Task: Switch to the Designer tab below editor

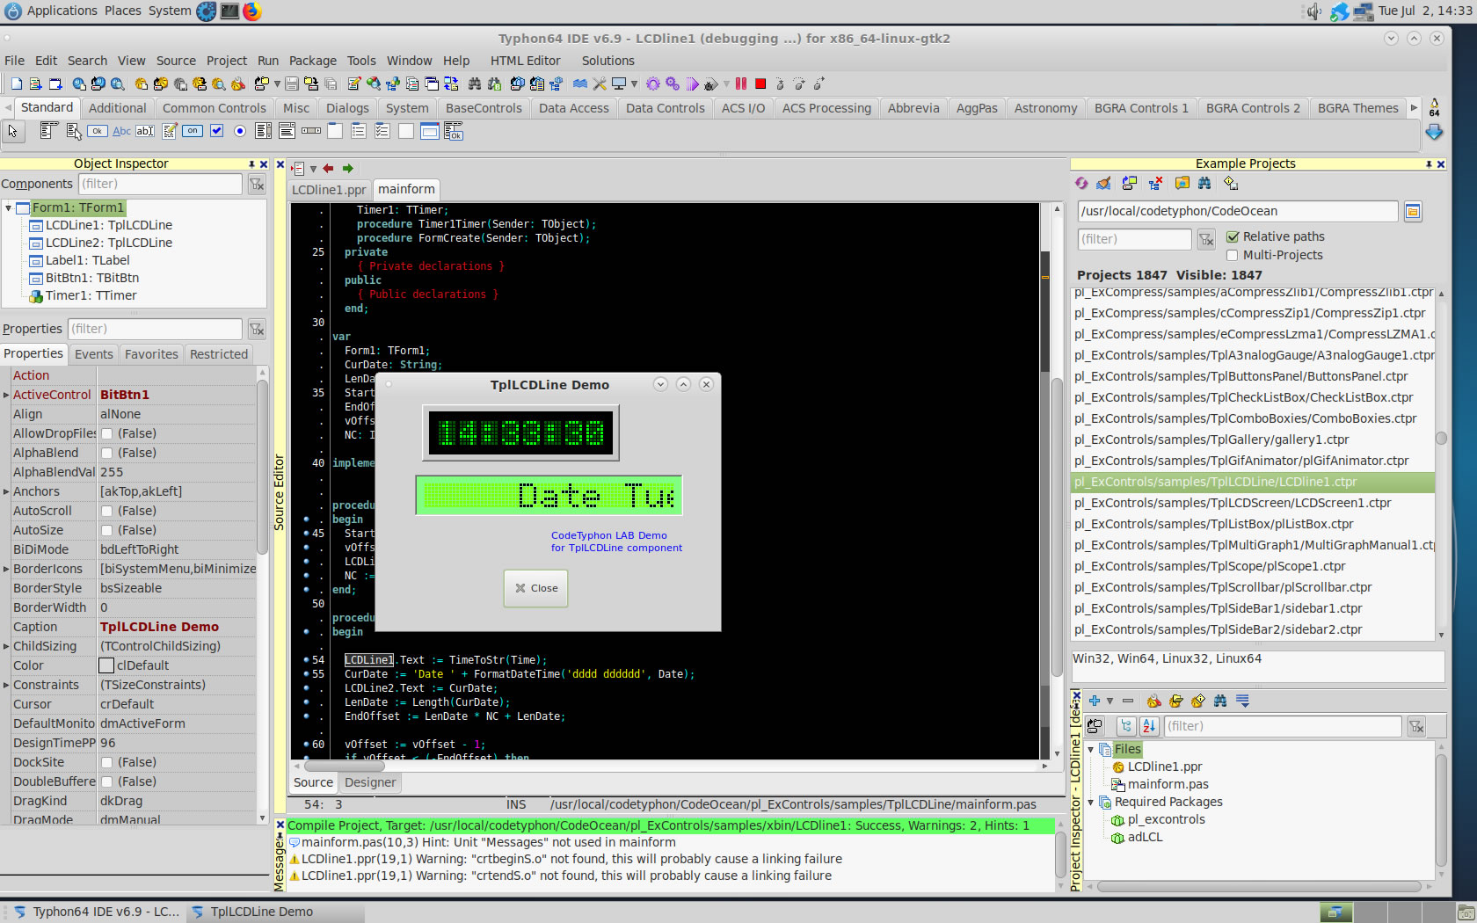Action: [x=370, y=782]
